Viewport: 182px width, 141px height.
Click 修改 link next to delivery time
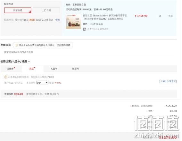point(58,20)
